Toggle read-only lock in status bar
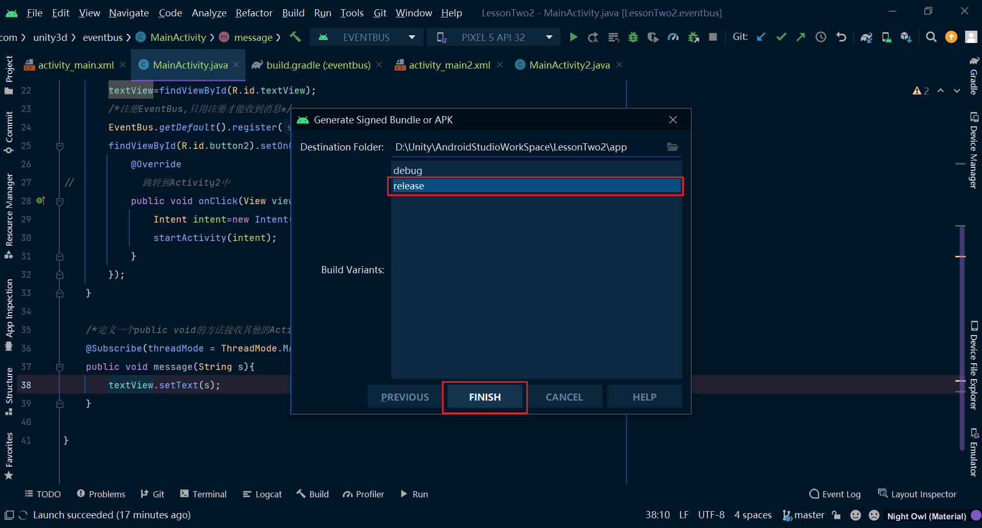The height and width of the screenshot is (528, 982). pos(836,515)
